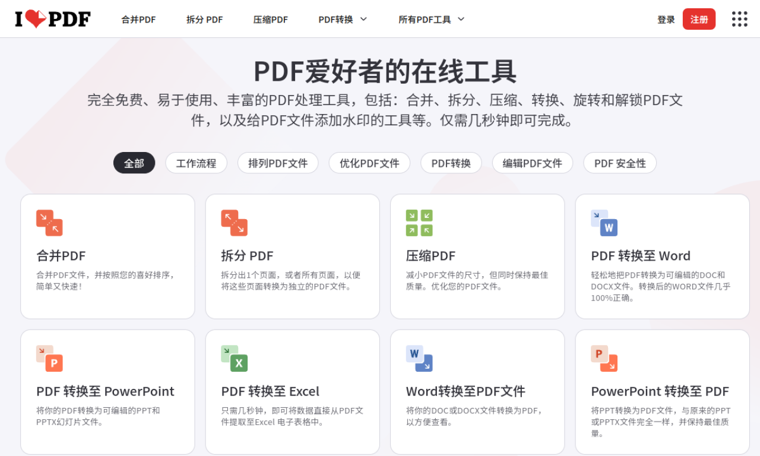The width and height of the screenshot is (760, 456).
Task: Expand the 所有PDF工具 dropdown menu
Action: pos(431,20)
